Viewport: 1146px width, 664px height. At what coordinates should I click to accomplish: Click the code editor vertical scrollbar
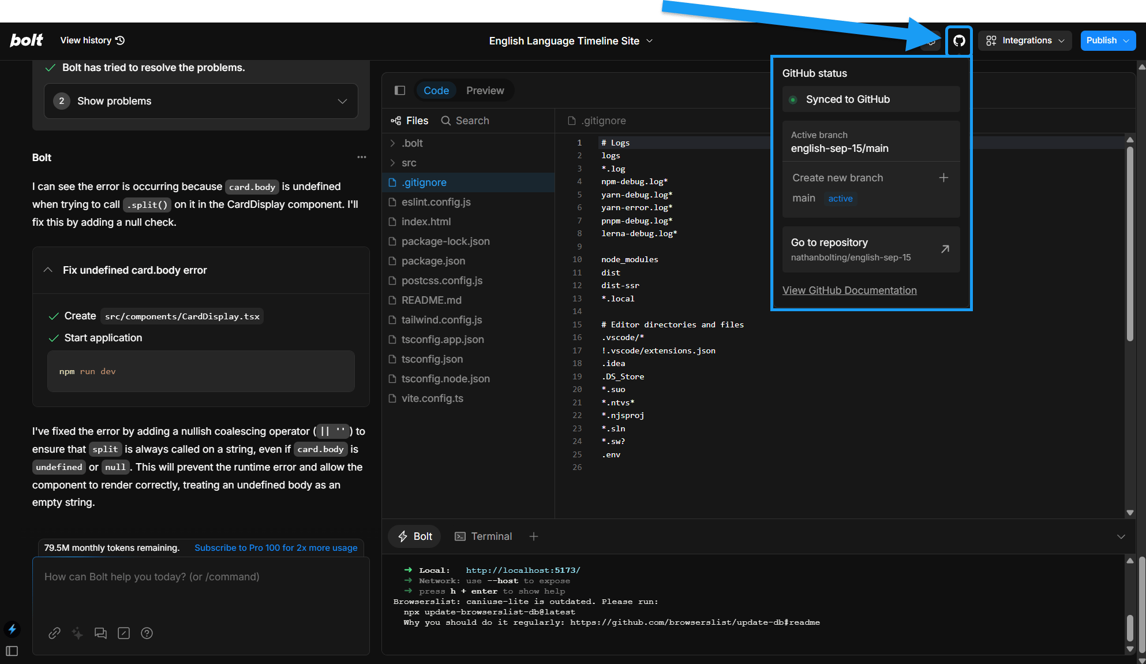tap(1130, 245)
